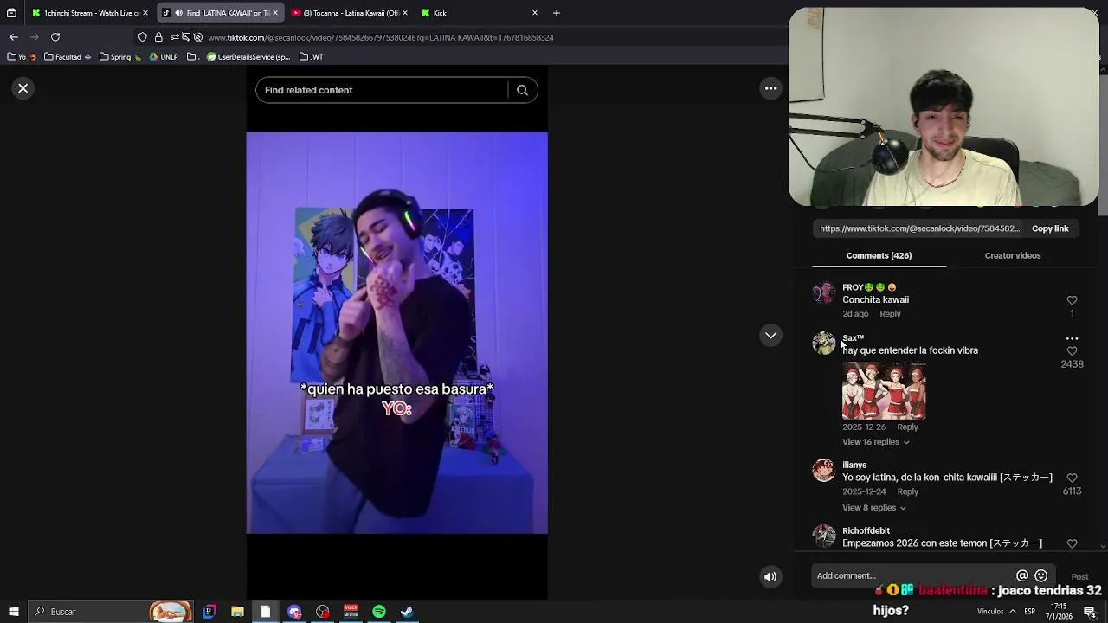
Task: Open the UNLP bookmark
Action: (164, 57)
